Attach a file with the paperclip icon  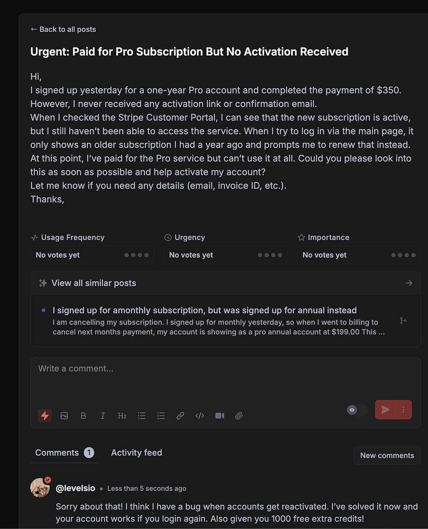[x=239, y=416]
